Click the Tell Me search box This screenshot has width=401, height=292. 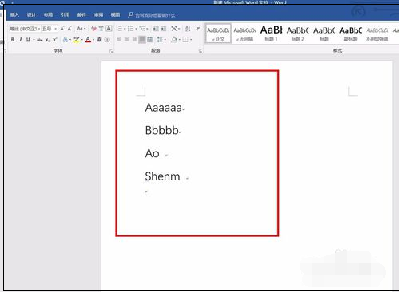[x=152, y=15]
